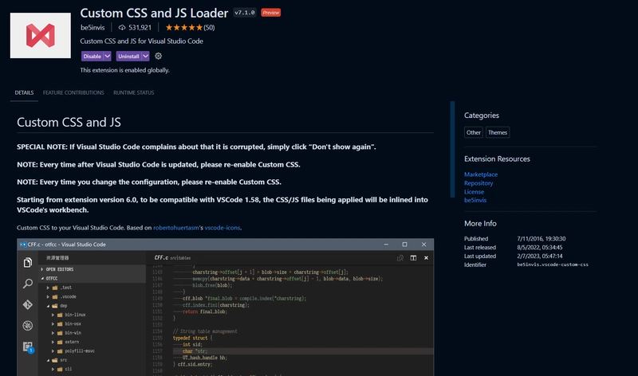Click the Source Control git icon in the embedded screenshot
The width and height of the screenshot is (638, 376).
[28, 304]
